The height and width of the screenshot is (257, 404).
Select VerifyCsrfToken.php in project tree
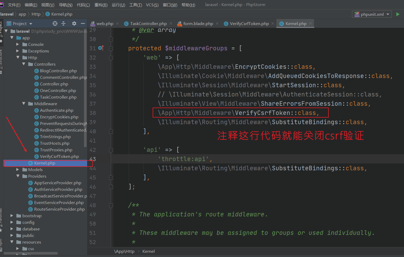tap(57, 156)
